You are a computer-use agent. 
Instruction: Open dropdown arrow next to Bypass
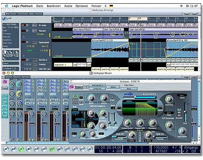click(x=86, y=87)
